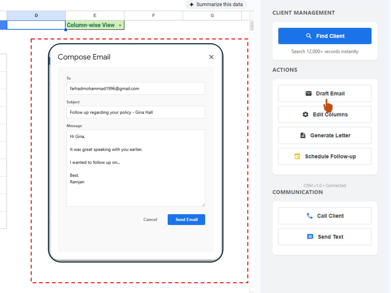
Task: Click the 'CRM v1.0 • Connected' status text
Action: [x=325, y=186]
